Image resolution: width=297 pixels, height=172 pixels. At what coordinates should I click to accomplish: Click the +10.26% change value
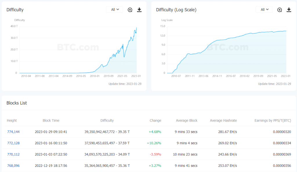155,143
